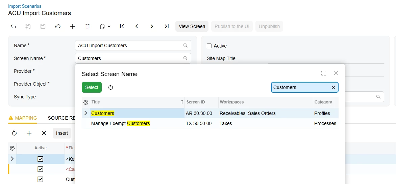Refresh the Select Screen Name list
396x184 pixels.
(x=110, y=87)
